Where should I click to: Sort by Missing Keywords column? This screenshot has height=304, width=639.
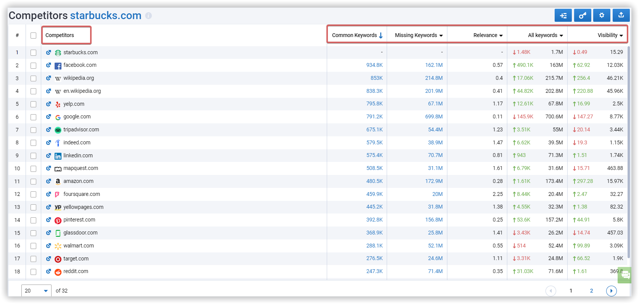[419, 35]
